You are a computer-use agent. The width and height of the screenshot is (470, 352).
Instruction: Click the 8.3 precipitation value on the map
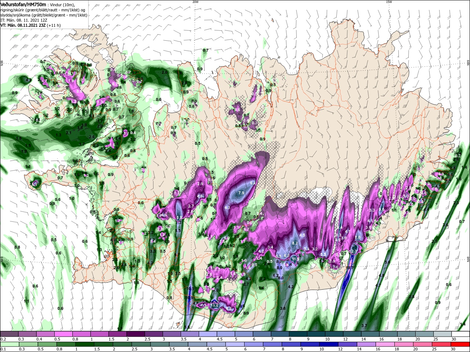(295, 243)
